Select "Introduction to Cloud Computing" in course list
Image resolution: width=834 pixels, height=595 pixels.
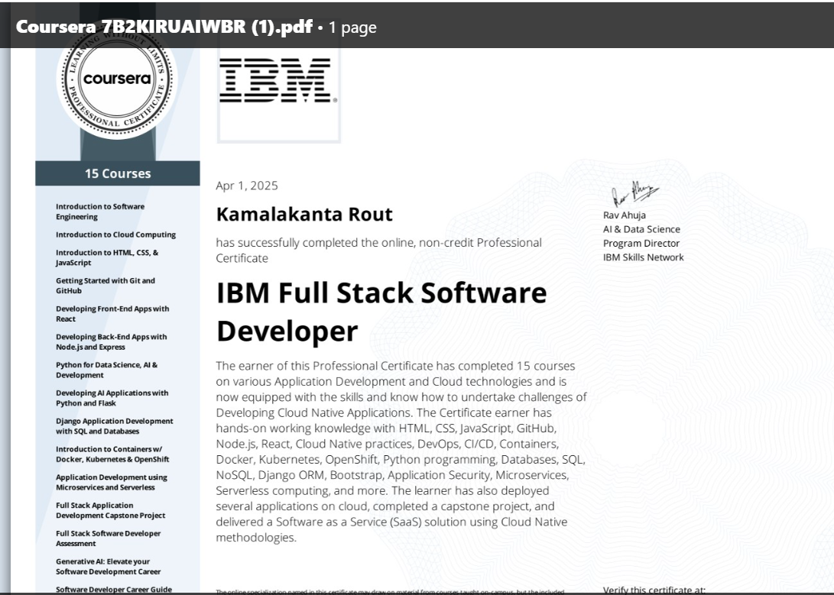tap(115, 234)
